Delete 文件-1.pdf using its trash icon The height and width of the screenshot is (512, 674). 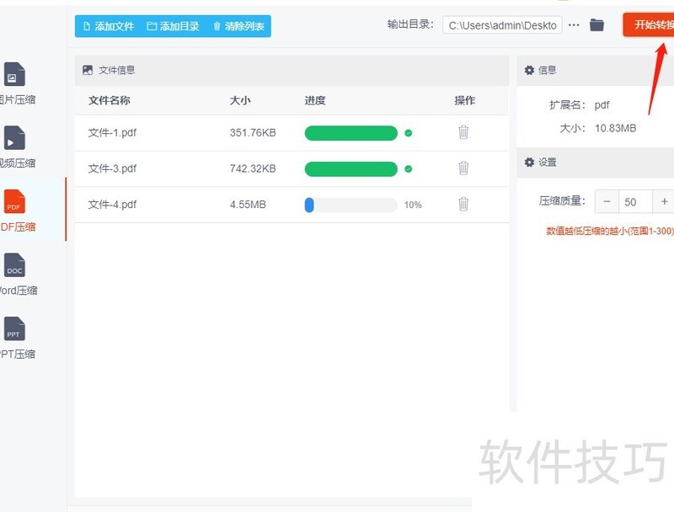(463, 132)
